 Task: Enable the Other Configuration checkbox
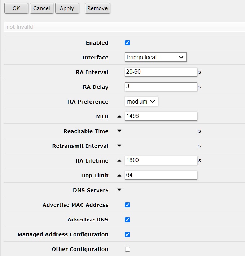(x=127, y=249)
